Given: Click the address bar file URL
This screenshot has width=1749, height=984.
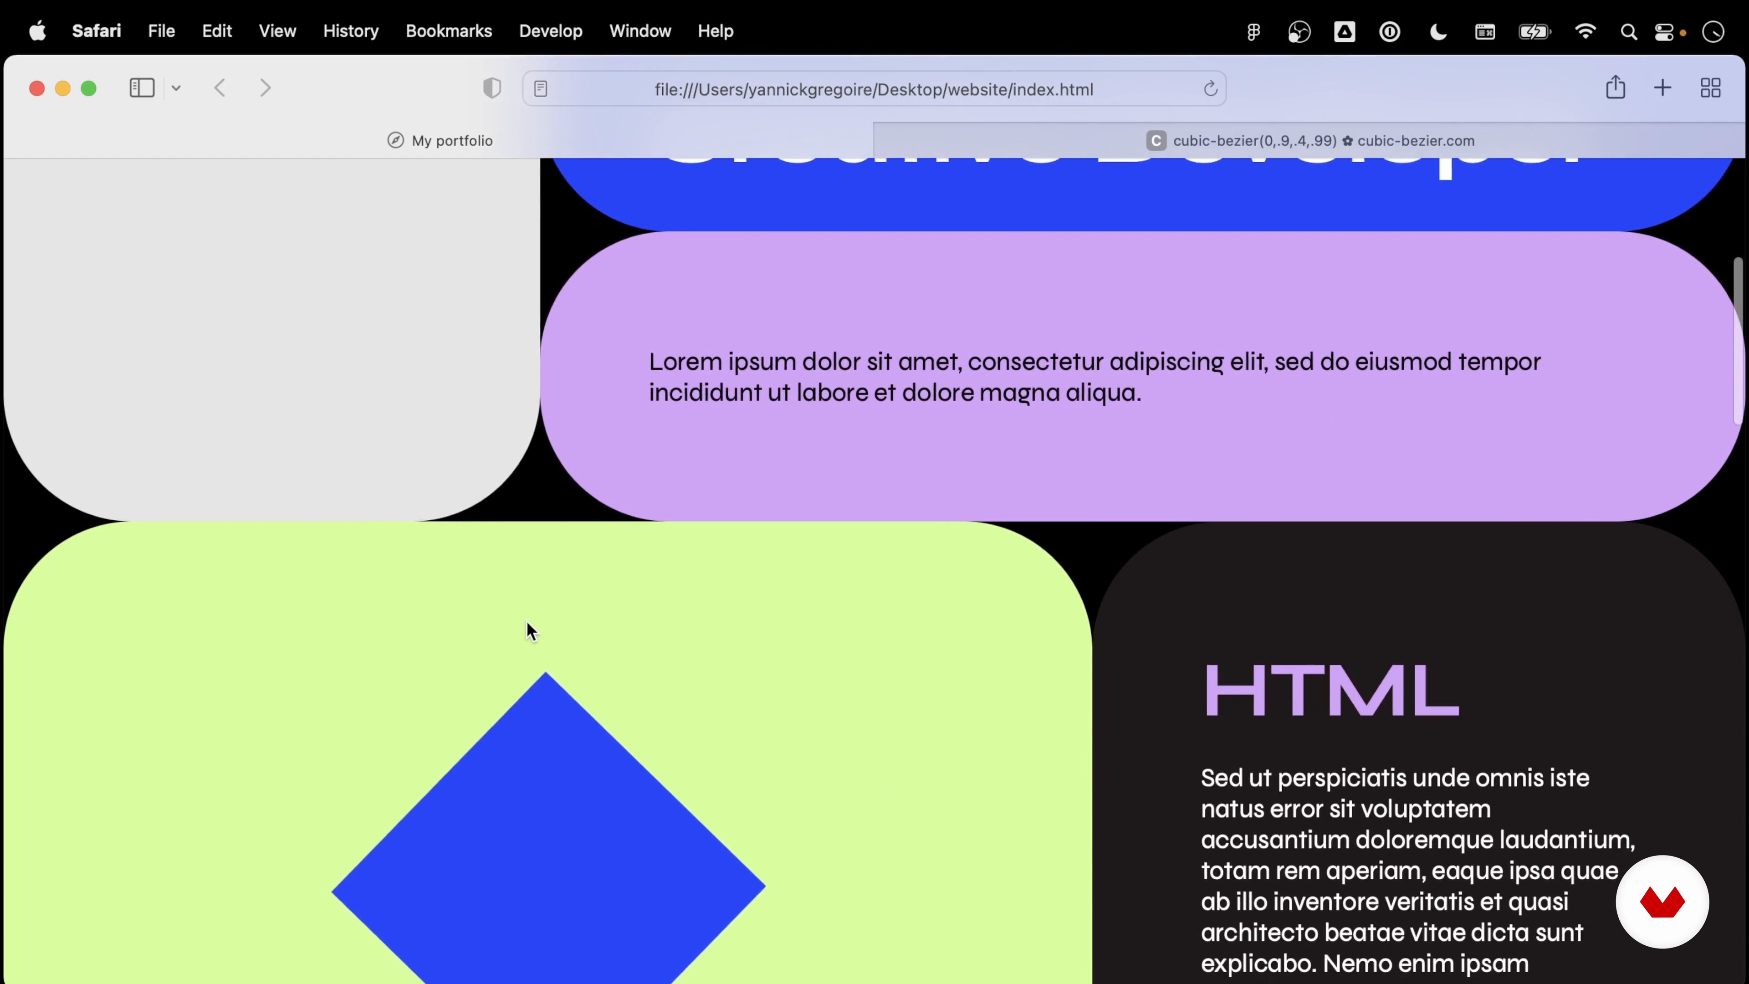Looking at the screenshot, I should click(x=874, y=90).
